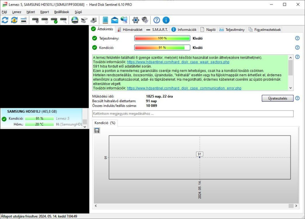305x219 pixels.
Task: Switch to the Figyelmeztetések tab
Action: 265,30
